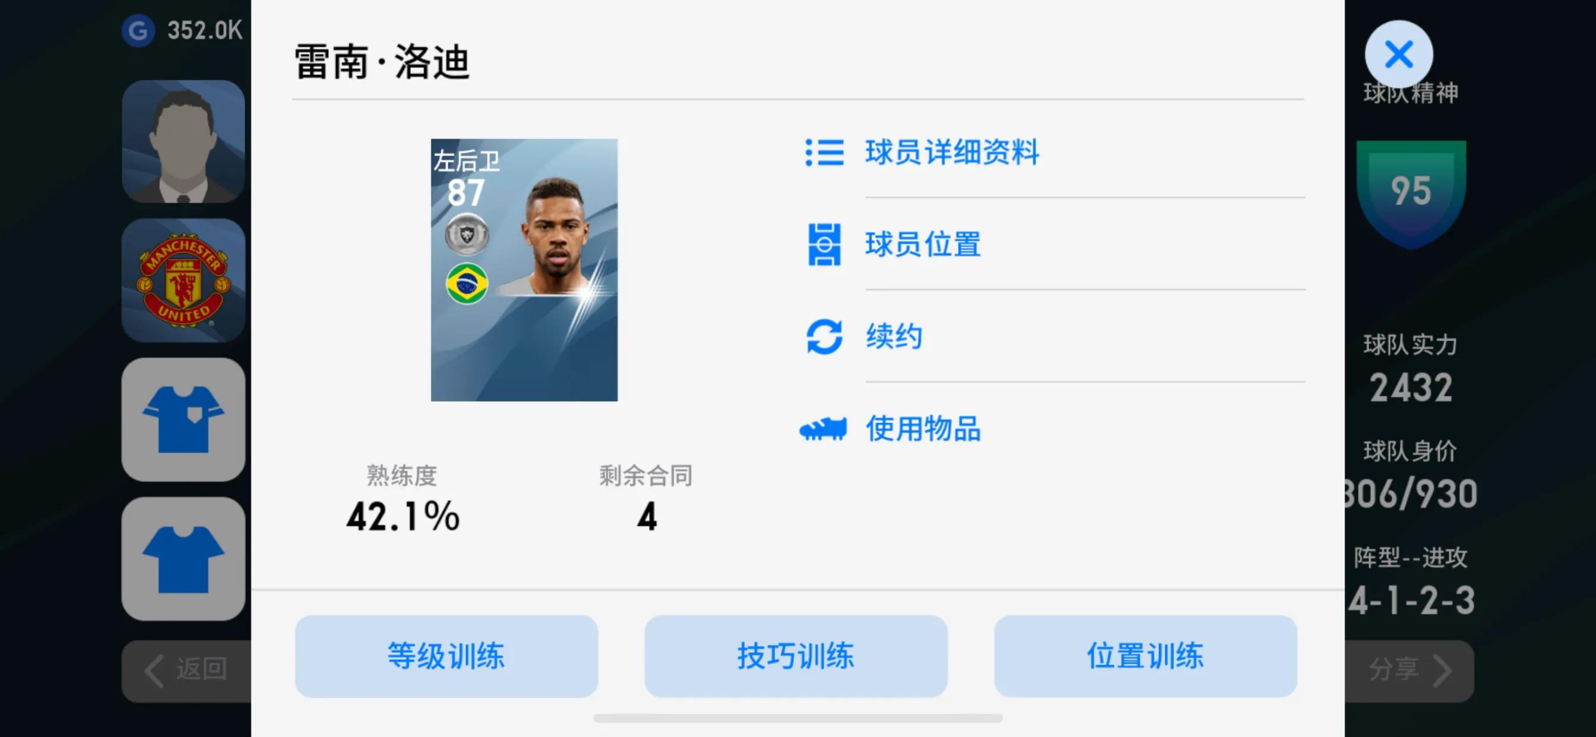Select the 续约 menu entry text
This screenshot has height=737, width=1596.
click(894, 336)
